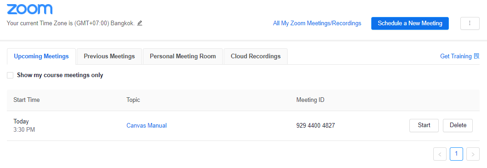
Task: Click the Zoom logo
Action: tap(29, 9)
